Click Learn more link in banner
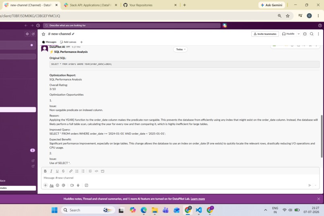The width and height of the screenshot is (324, 216). (198, 199)
